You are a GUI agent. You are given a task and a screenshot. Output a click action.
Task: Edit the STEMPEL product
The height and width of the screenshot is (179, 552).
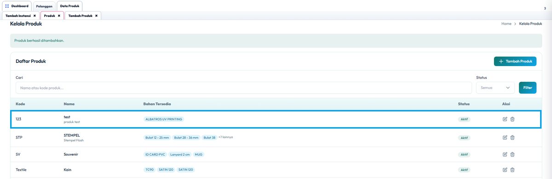tap(505, 137)
